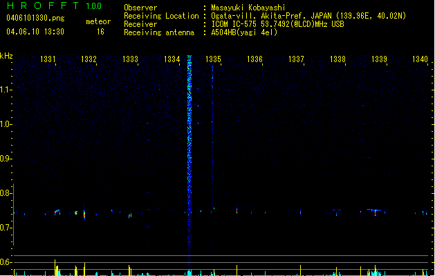This screenshot has width=435, height=276.
Task: Click the Receiver label
Action: [x=140, y=24]
